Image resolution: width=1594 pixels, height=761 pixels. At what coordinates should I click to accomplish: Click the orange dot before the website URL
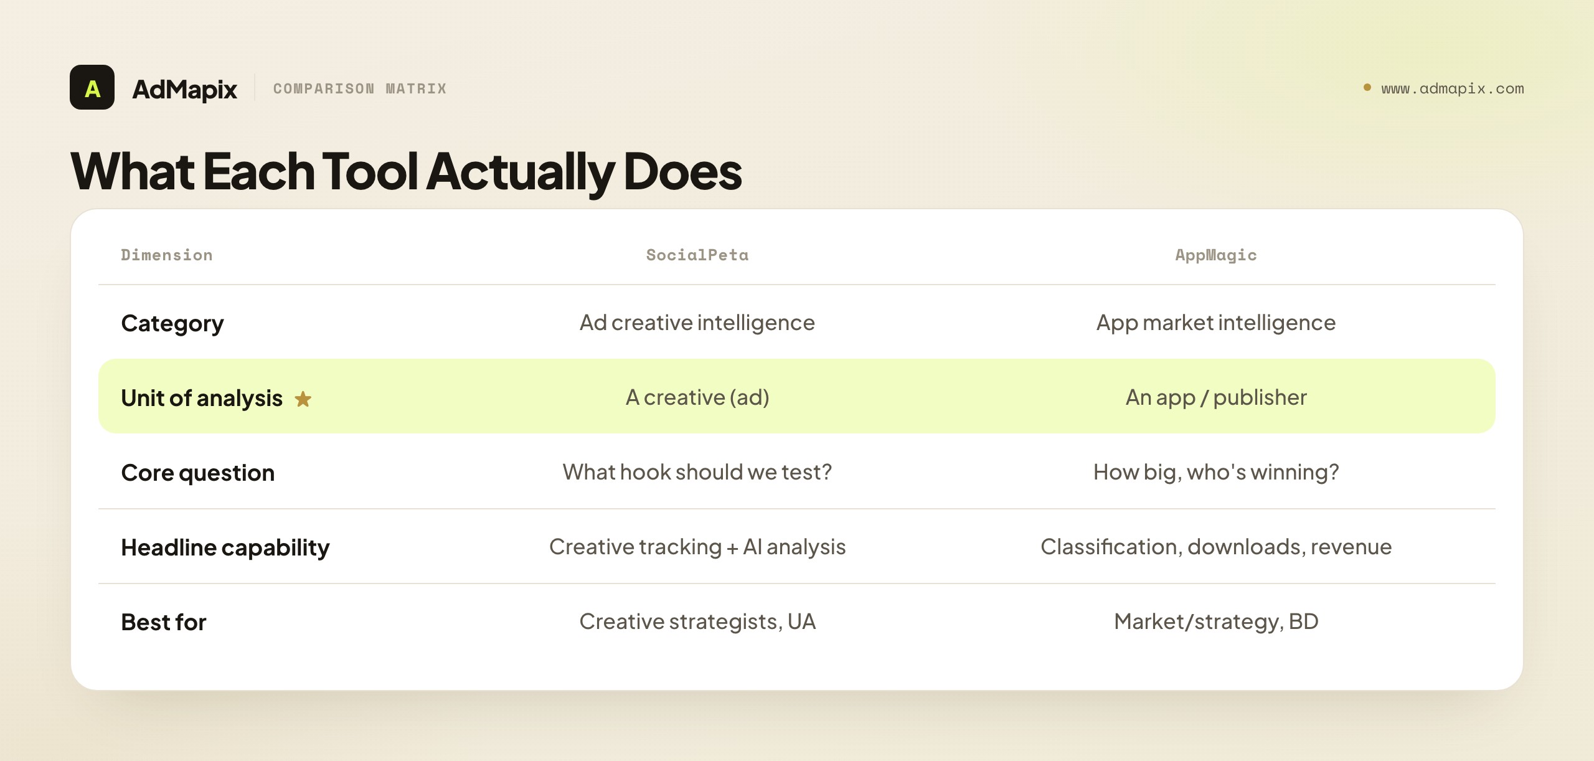click(x=1367, y=87)
